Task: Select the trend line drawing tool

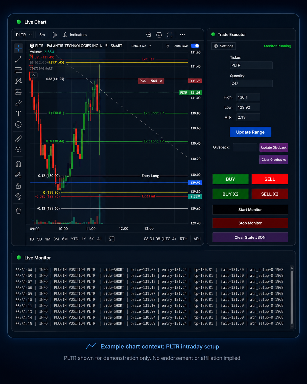Action: tap(18, 59)
